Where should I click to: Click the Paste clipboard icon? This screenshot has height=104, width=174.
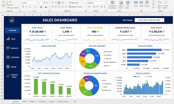[x=4, y=3]
